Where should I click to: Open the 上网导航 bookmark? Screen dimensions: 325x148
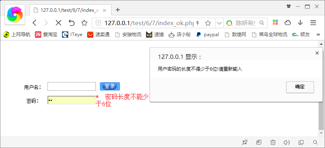tap(17, 35)
